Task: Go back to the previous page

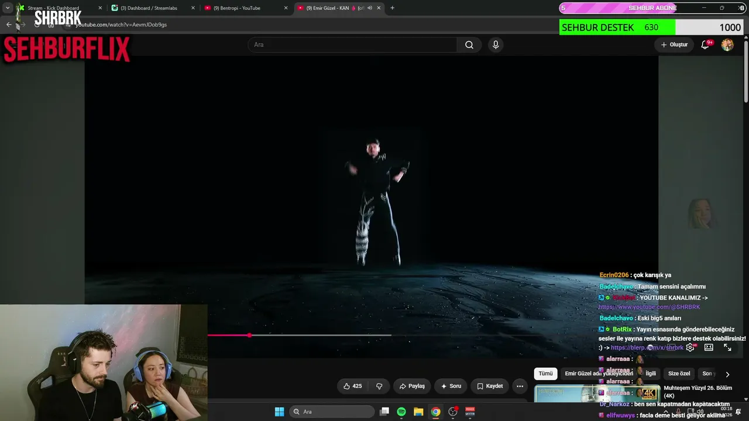Action: [x=9, y=25]
